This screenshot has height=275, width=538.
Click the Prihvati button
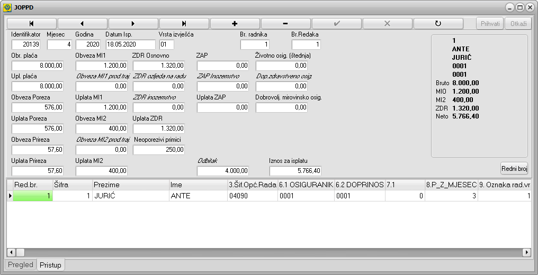[x=490, y=24]
